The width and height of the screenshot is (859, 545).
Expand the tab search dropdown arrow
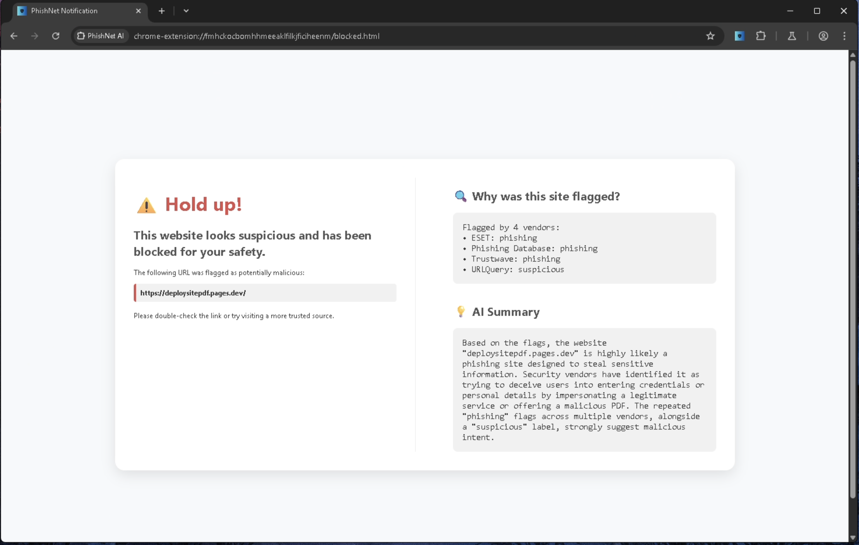click(186, 11)
